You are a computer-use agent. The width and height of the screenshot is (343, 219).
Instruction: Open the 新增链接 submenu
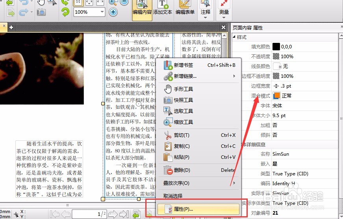199,76
